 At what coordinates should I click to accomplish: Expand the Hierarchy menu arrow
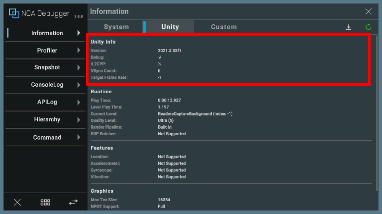click(79, 119)
